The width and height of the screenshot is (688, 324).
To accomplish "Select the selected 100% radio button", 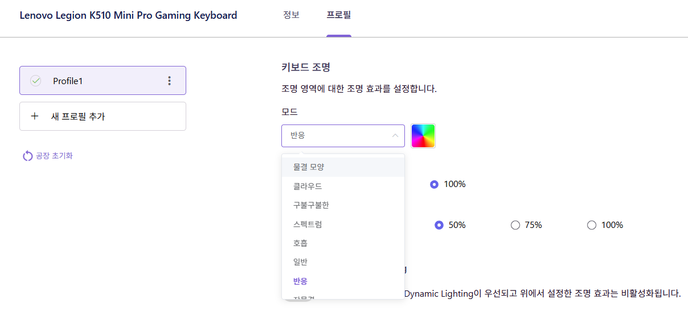I will pos(435,184).
